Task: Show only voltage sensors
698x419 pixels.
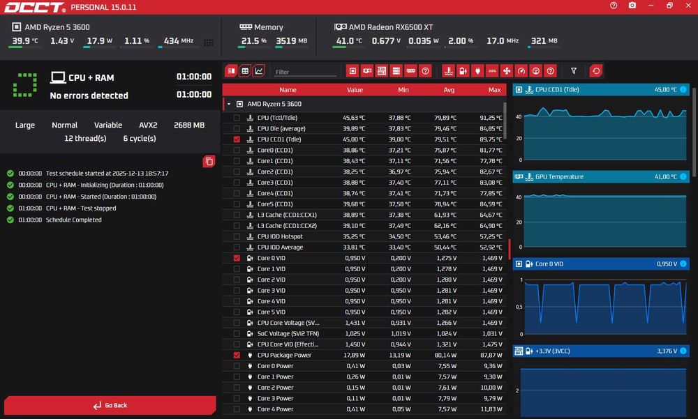Action: pos(463,70)
